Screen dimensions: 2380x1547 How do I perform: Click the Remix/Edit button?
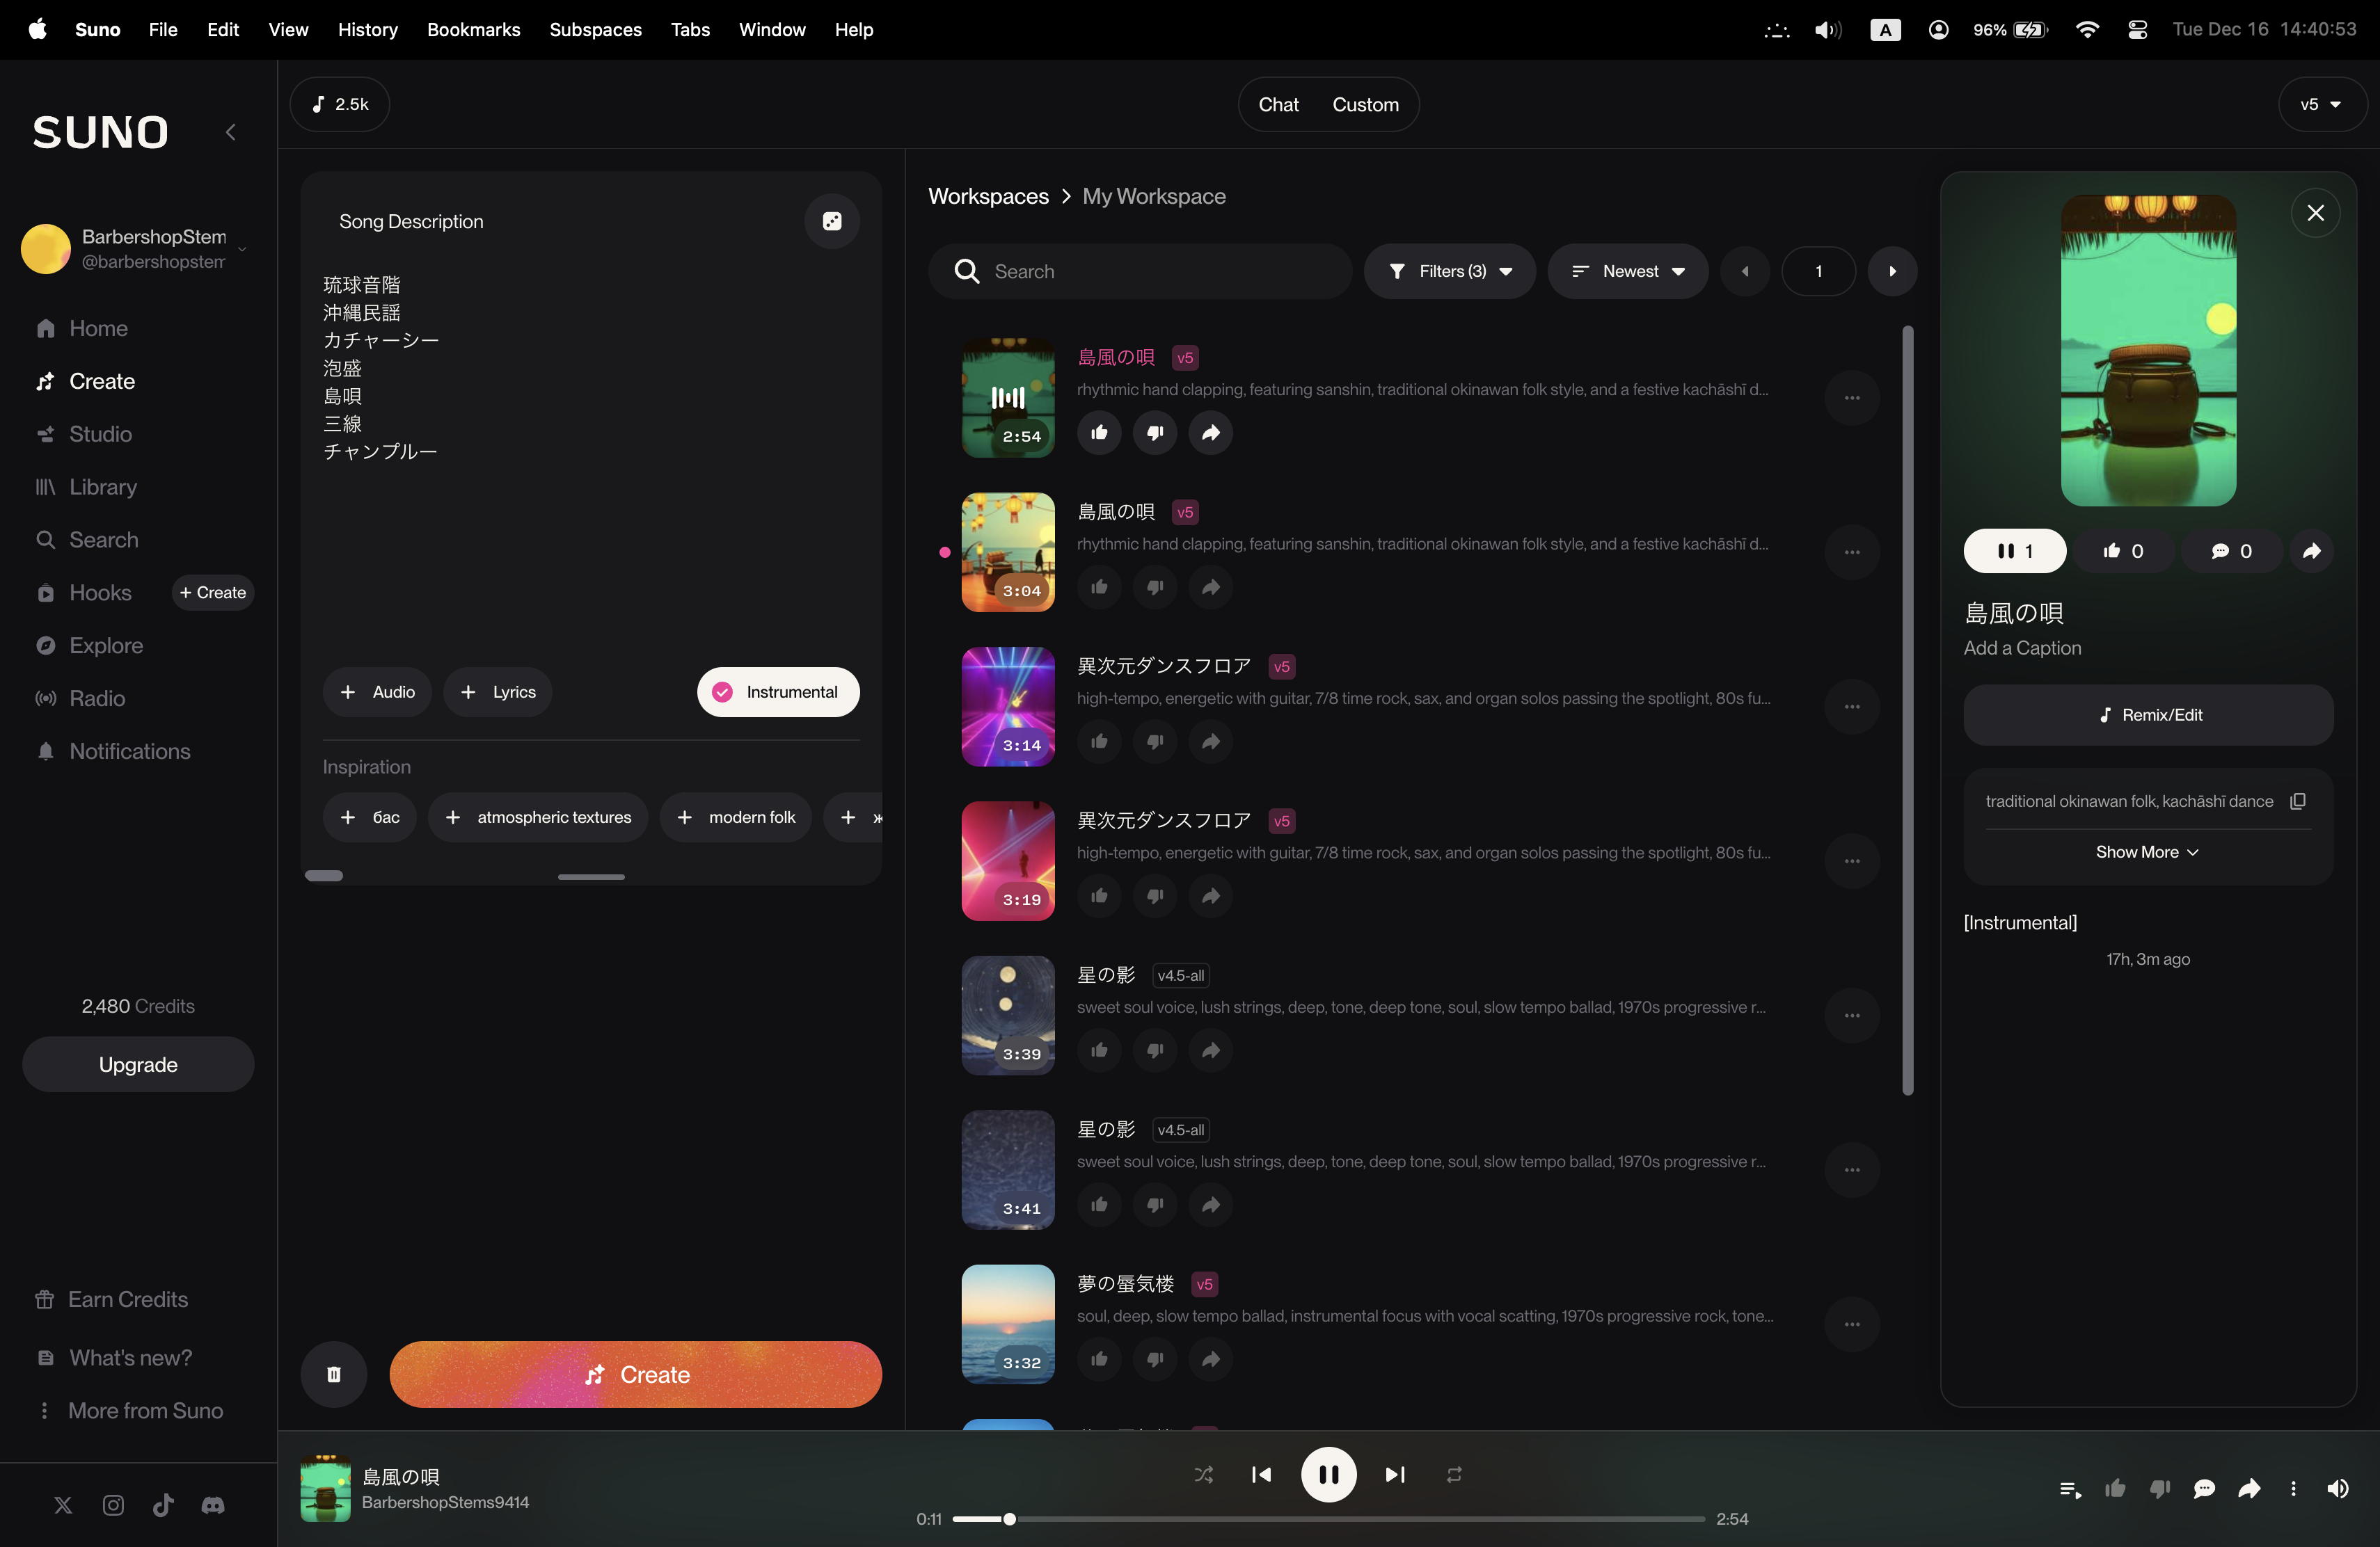pyautogui.click(x=2148, y=714)
